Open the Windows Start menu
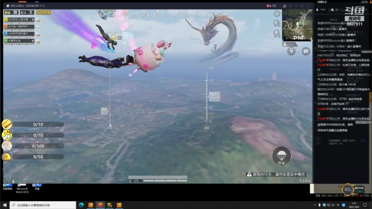372x209 pixels. [x=5, y=205]
